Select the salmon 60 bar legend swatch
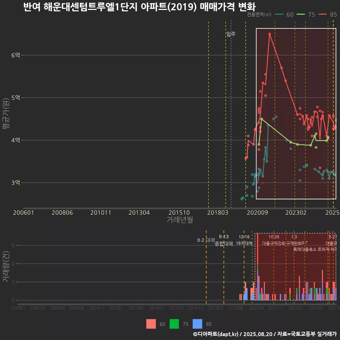Viewport: 340px width, 340px height. [x=151, y=324]
